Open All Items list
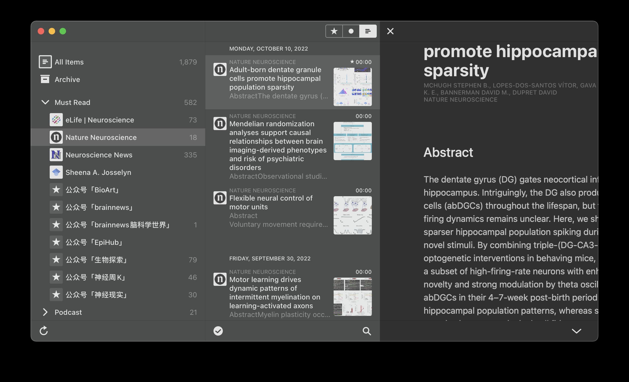 click(118, 62)
